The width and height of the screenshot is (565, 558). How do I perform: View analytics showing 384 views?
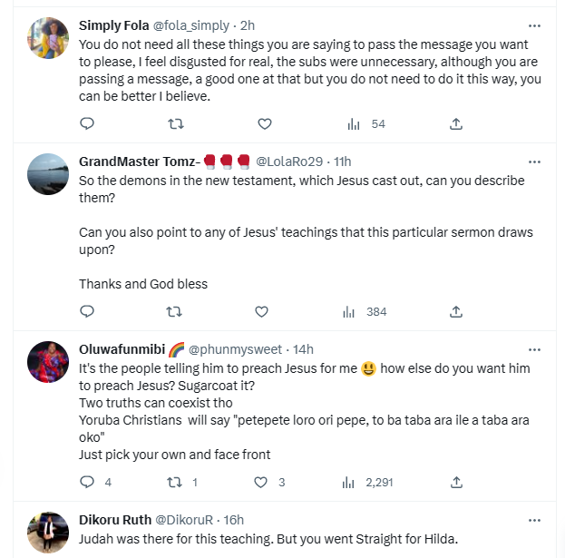click(x=365, y=312)
